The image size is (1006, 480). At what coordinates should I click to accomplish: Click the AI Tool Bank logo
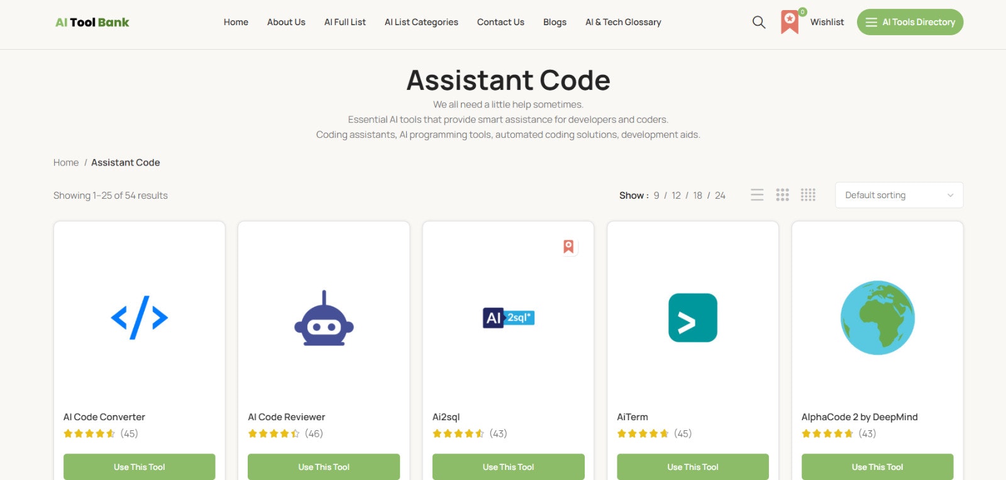point(92,23)
